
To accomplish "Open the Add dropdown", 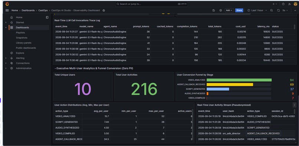I will tap(229, 10).
